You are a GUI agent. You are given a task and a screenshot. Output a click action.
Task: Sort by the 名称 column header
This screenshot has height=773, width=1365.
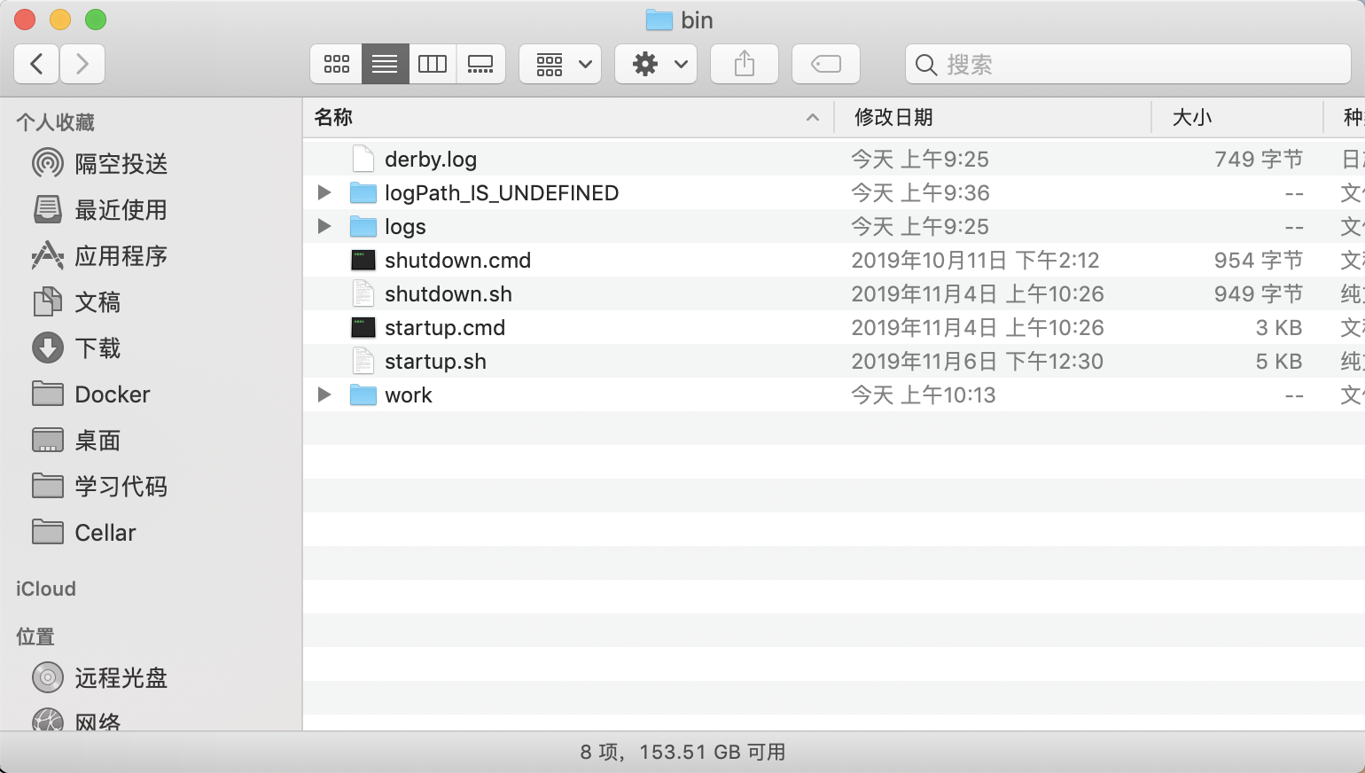point(568,117)
